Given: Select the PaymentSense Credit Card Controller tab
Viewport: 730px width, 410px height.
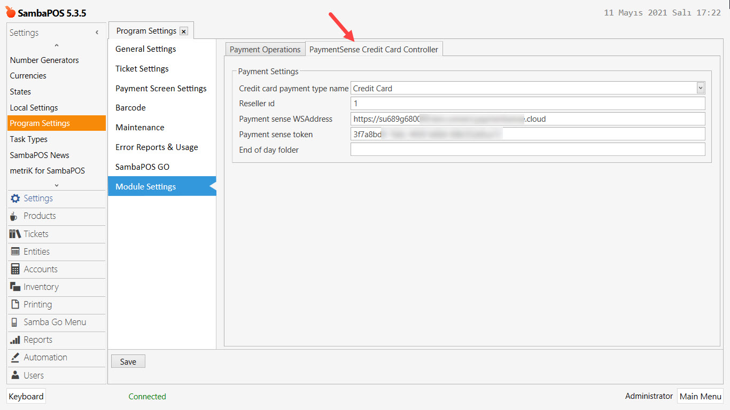Looking at the screenshot, I should click(373, 49).
